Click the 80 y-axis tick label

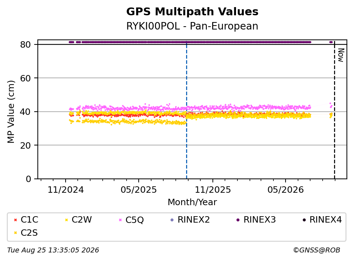click(x=25, y=44)
